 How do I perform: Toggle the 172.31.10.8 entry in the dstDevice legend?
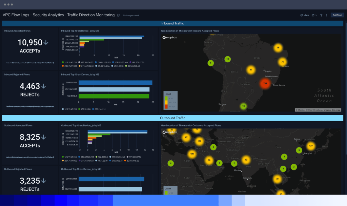click(85, 109)
